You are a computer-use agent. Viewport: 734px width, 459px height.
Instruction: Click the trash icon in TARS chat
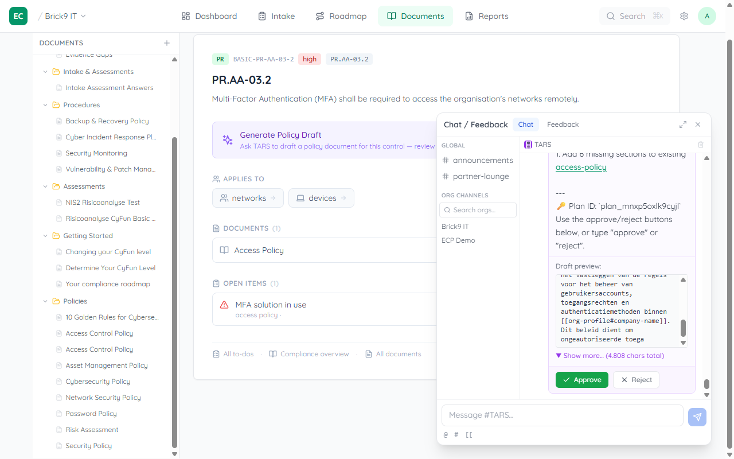[700, 145]
